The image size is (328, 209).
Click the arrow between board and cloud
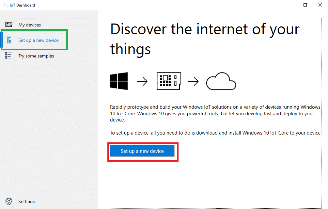194,82
